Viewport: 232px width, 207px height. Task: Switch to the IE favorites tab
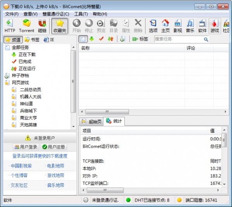pos(49,40)
